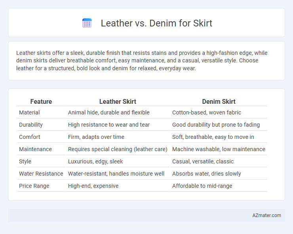The width and height of the screenshot is (293, 234).
Task: Open the AZmater.com footer link
Action: coord(266,215)
